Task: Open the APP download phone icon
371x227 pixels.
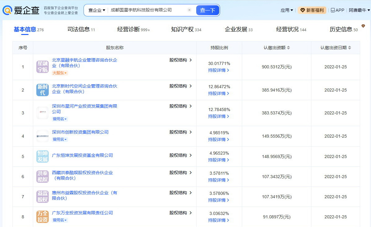Action: (x=333, y=10)
